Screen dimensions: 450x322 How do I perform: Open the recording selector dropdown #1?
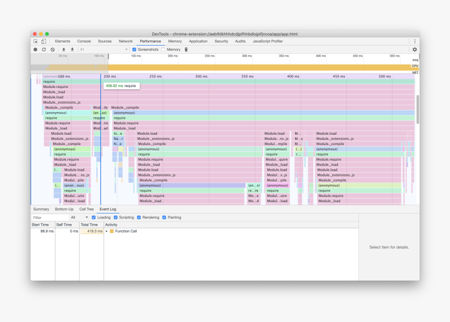click(104, 50)
